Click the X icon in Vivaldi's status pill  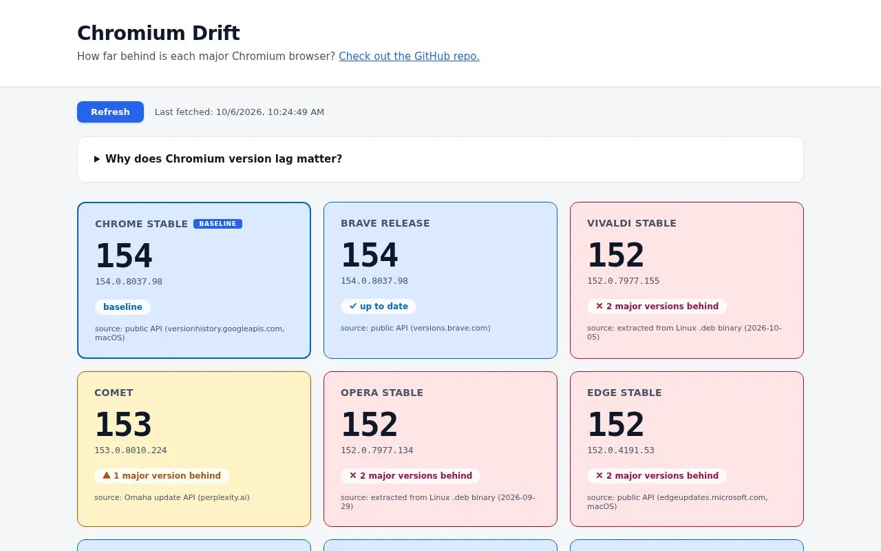point(599,306)
